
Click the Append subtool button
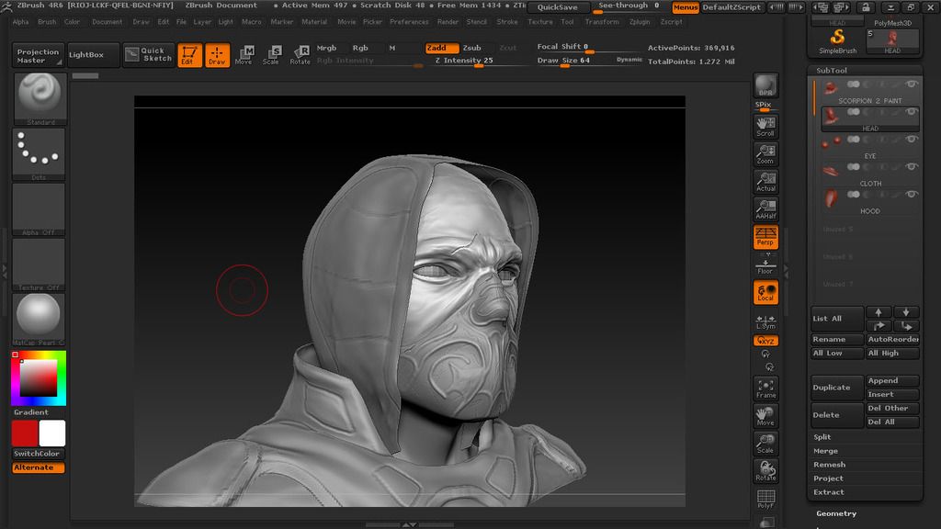[892, 381]
